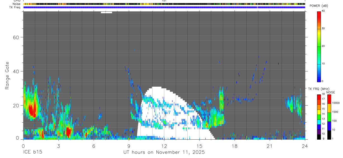Click the 15 hour tick on the time axis
This screenshot has height=158, width=343.
pos(199,146)
